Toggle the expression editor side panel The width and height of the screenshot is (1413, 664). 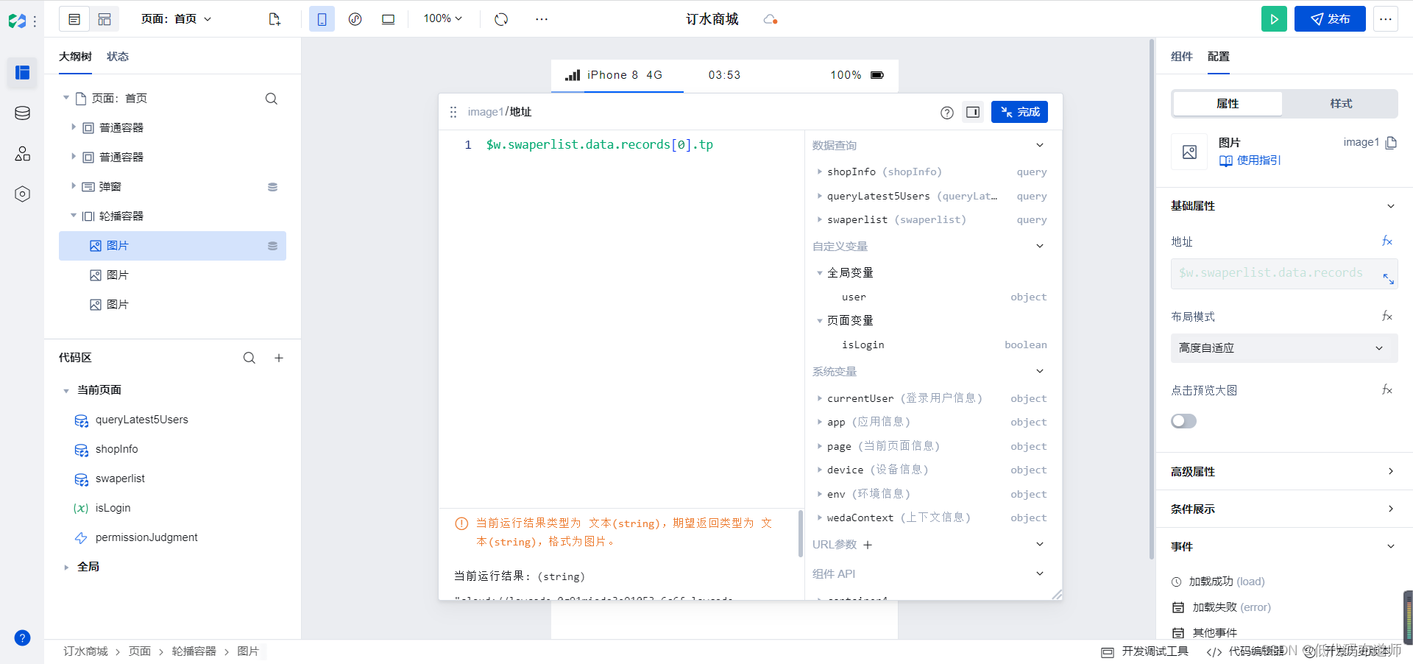pyautogui.click(x=973, y=112)
